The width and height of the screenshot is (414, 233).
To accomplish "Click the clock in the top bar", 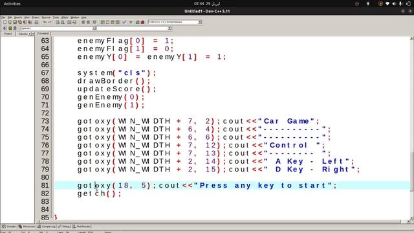I will tap(207, 4).
